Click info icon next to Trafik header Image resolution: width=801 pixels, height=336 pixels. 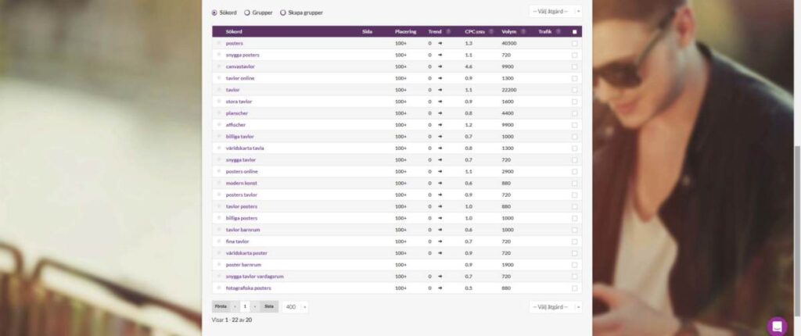pos(559,32)
